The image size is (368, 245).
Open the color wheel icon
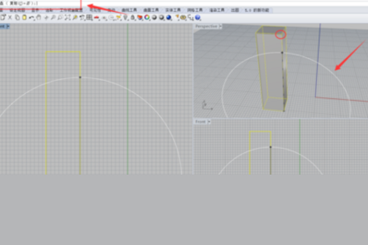147,18
